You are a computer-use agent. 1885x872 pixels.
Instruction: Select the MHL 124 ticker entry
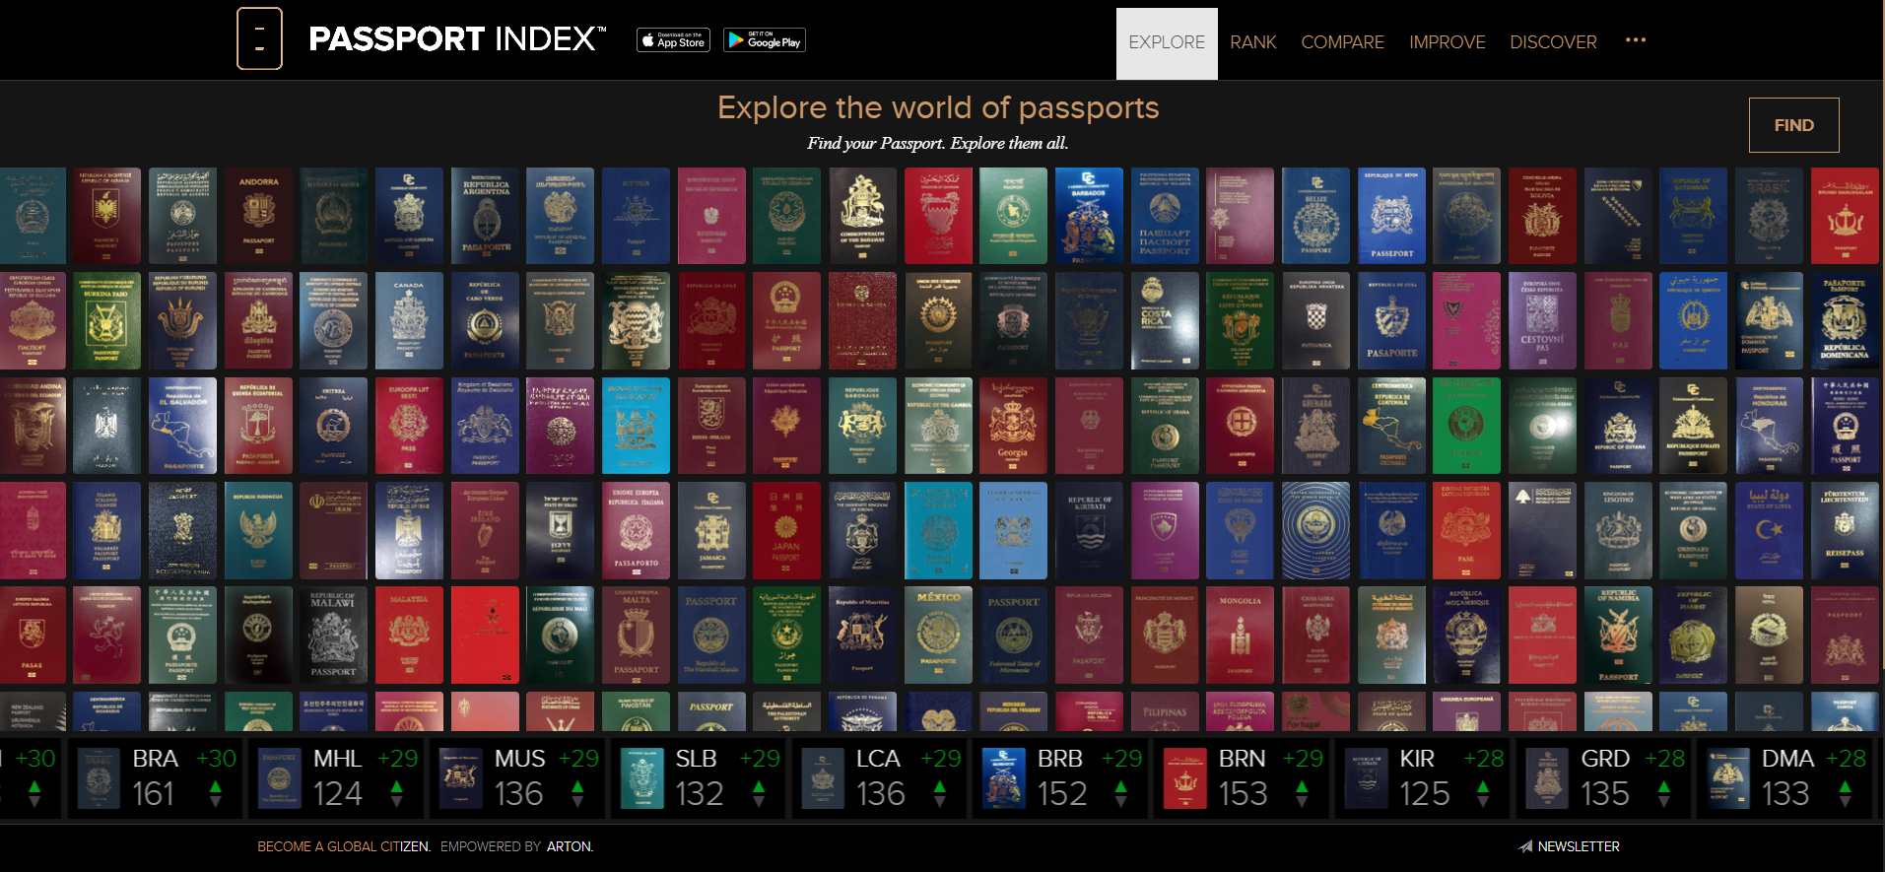point(336,777)
